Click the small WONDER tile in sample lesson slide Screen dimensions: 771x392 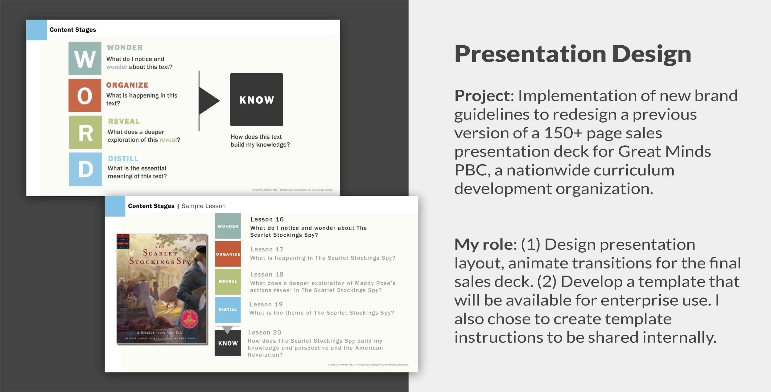point(228,226)
